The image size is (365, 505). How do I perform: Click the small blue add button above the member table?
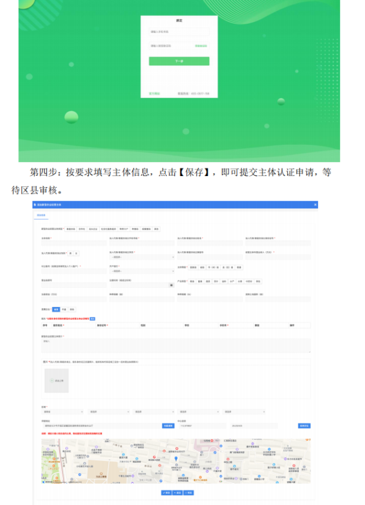click(x=92, y=319)
